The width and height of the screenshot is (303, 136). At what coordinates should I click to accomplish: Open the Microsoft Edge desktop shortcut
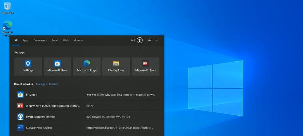point(7,28)
